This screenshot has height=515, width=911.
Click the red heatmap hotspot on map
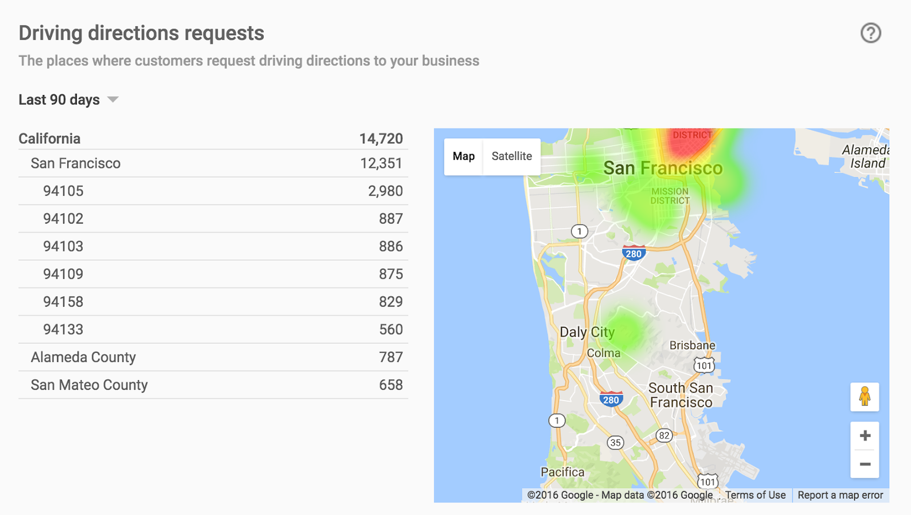click(x=690, y=143)
